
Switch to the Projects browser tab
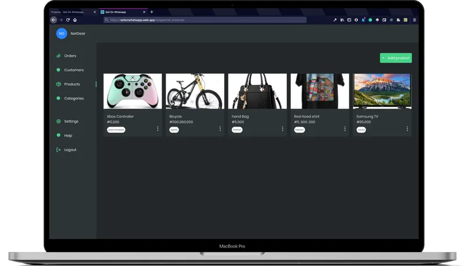click(x=69, y=12)
